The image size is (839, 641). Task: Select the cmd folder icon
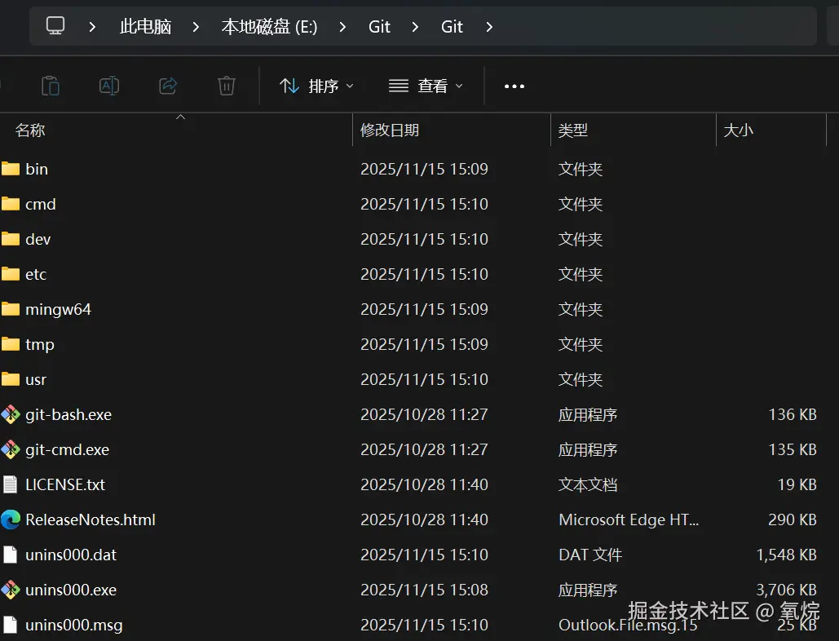point(10,204)
